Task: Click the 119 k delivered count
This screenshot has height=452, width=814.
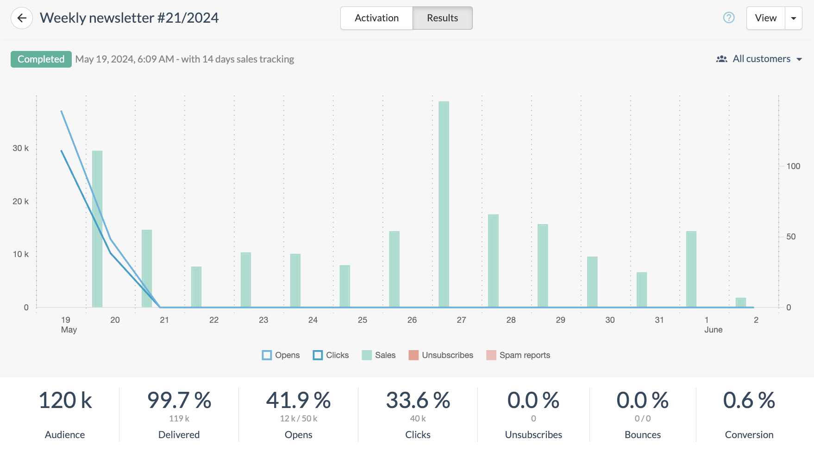Action: 179,419
